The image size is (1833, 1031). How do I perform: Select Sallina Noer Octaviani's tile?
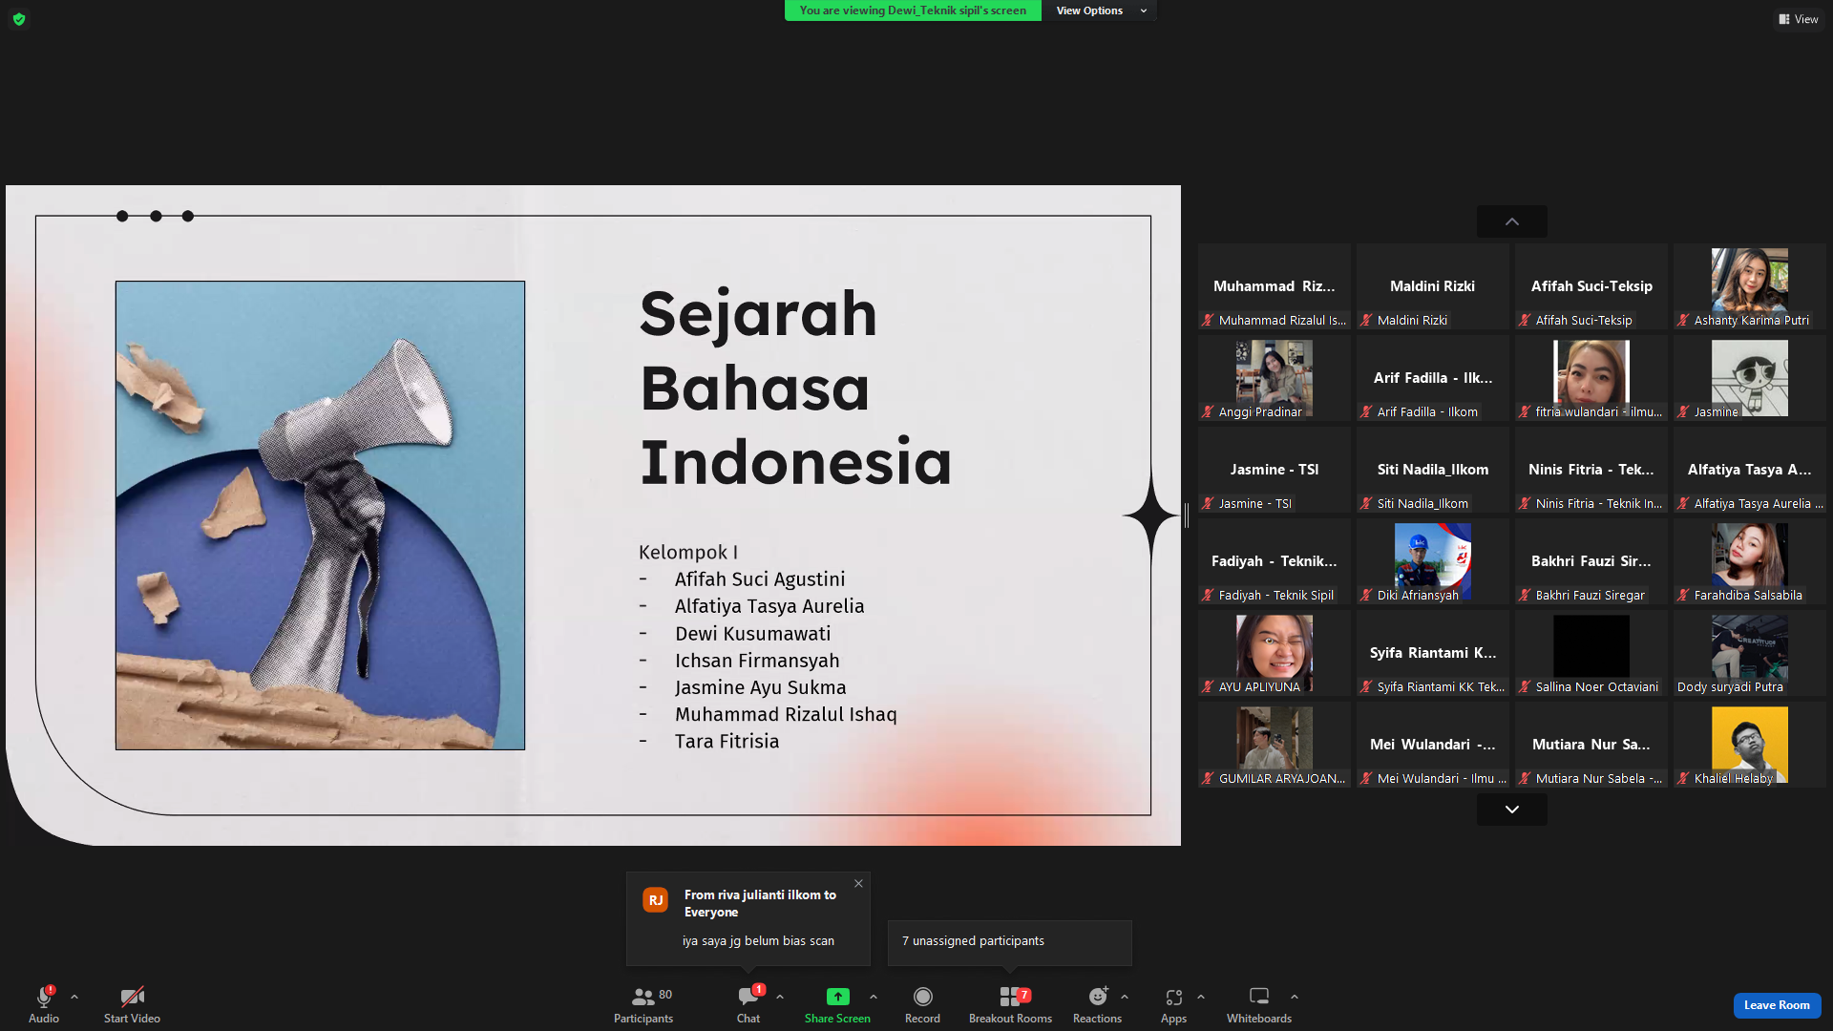click(x=1591, y=653)
